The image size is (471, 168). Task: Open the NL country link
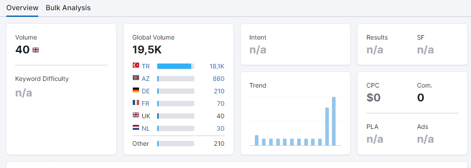click(146, 128)
